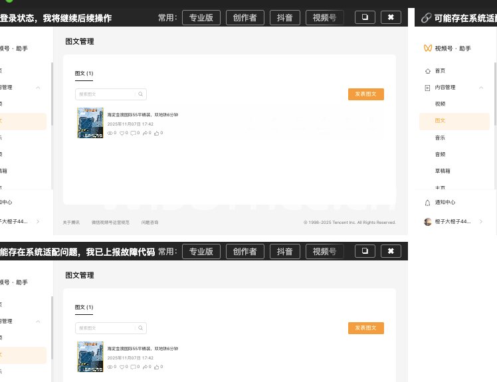
Task: Click the copy-window icon in the upper window toolbar
Action: point(365,17)
